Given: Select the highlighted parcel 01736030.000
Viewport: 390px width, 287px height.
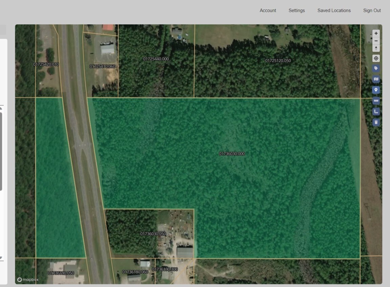Looking at the screenshot, I should tap(232, 153).
